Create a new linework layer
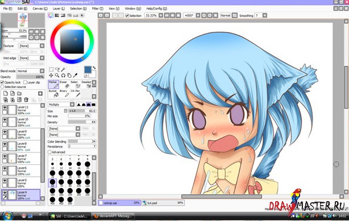This screenshot has width=349, height=221. pyautogui.click(x=13, y=93)
